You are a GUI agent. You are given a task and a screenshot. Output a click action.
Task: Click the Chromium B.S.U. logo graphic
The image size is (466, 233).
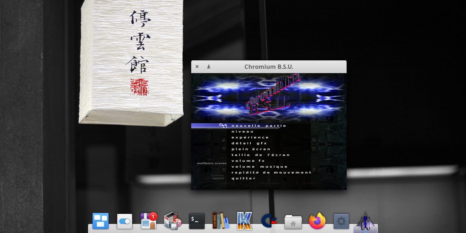point(273,95)
